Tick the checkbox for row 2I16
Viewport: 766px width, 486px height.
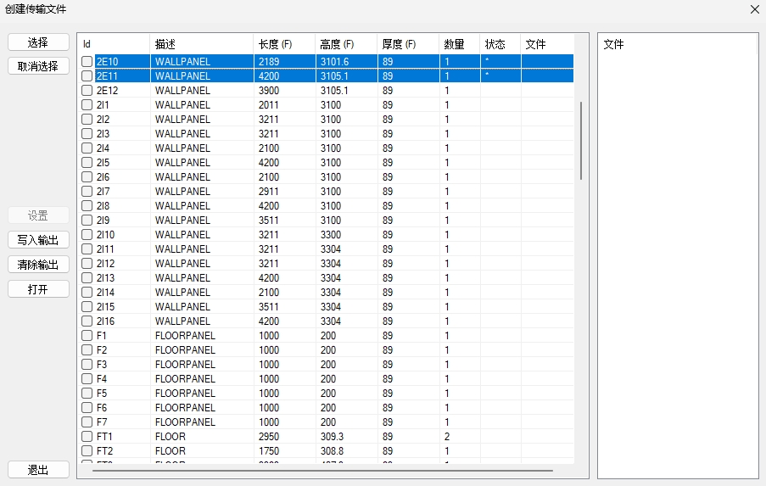click(87, 321)
